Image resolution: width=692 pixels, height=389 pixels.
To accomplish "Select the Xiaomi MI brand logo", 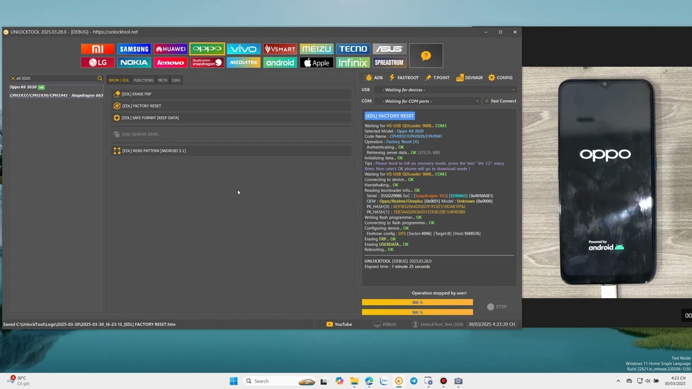I will [x=97, y=49].
